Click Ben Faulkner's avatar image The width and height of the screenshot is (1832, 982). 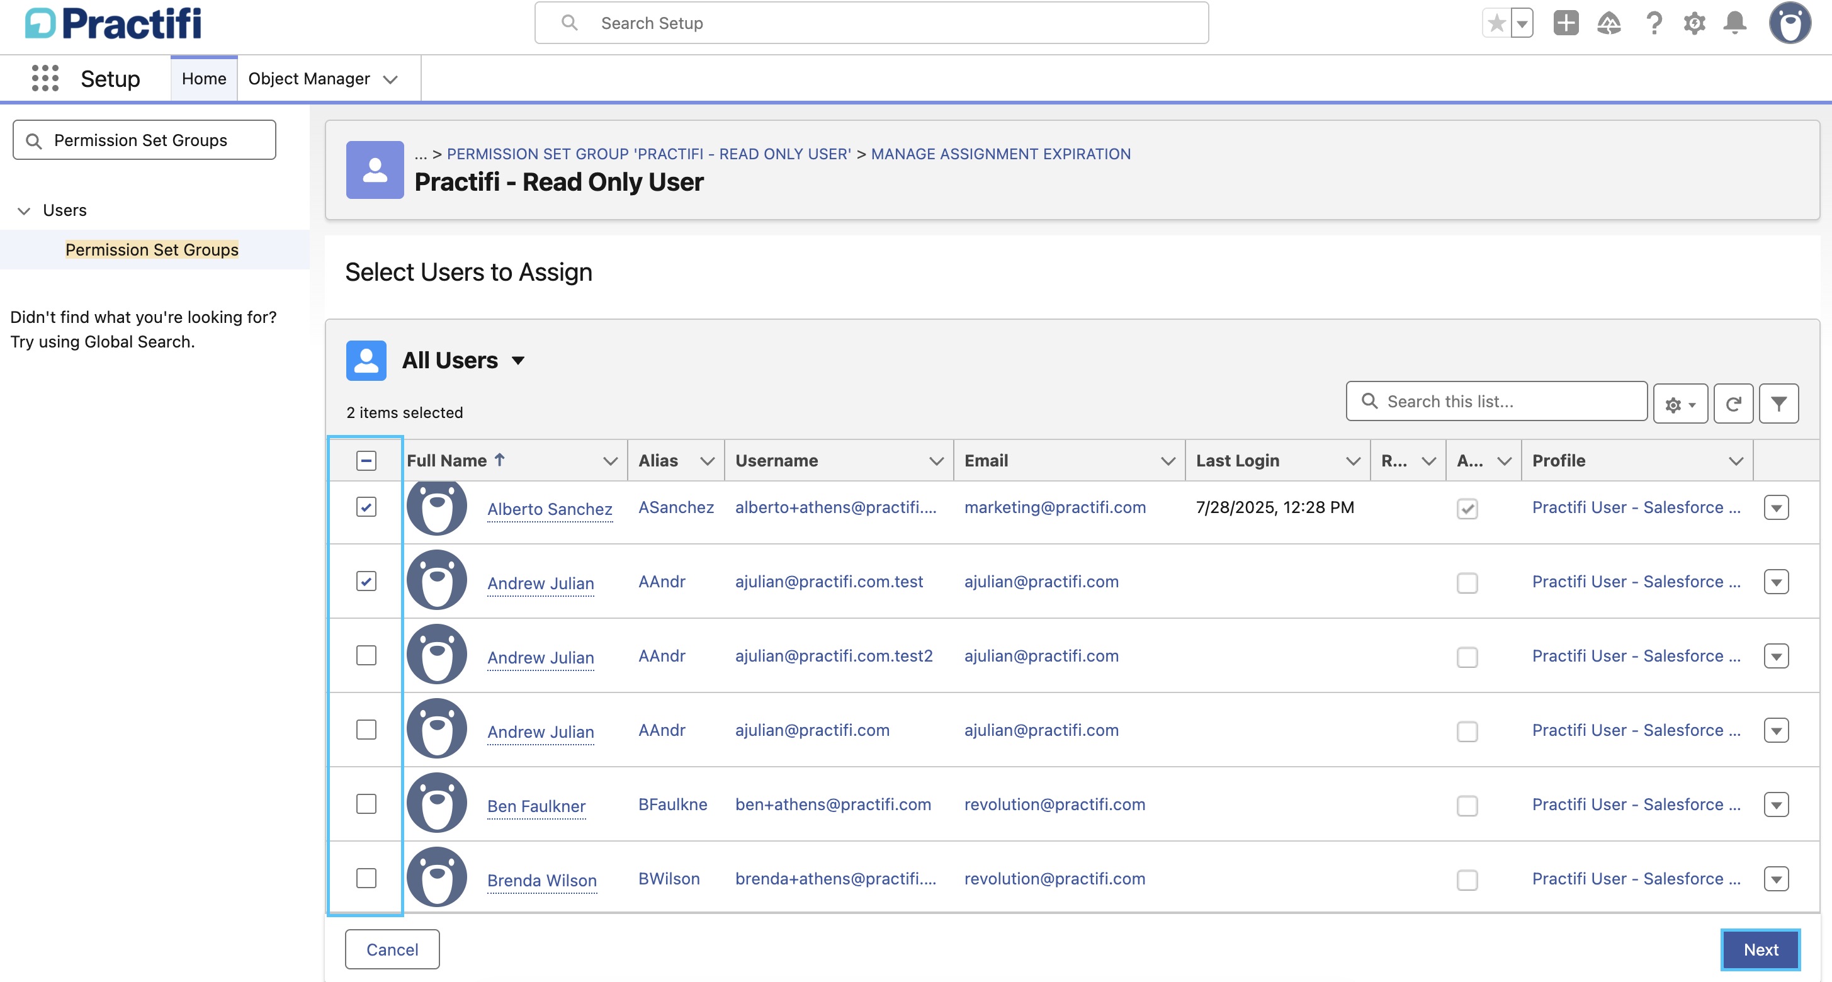pyautogui.click(x=437, y=803)
